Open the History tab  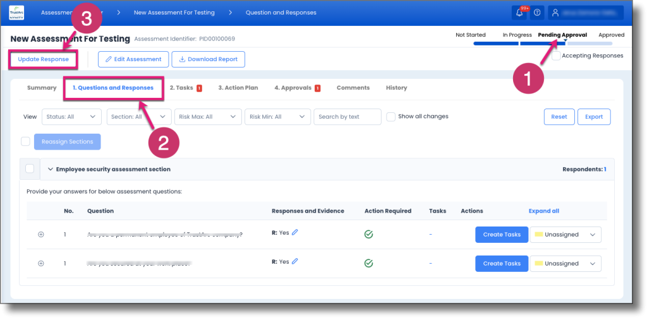(397, 88)
